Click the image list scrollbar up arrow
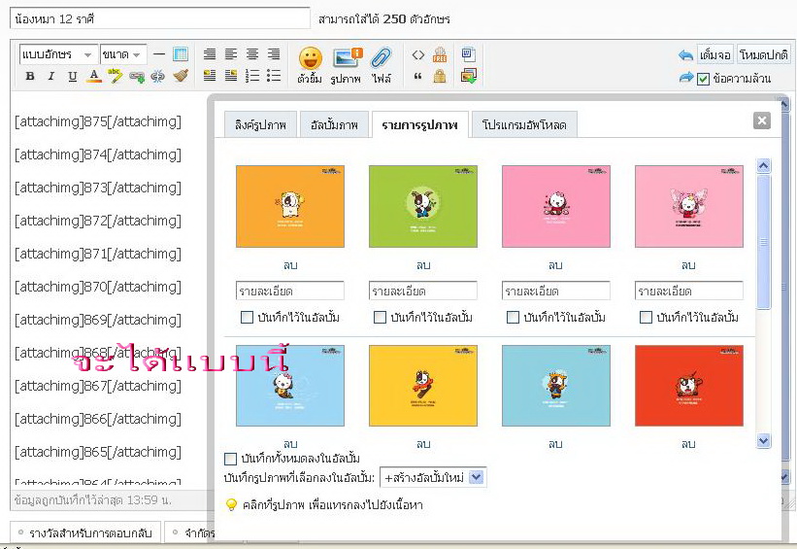Image resolution: width=797 pixels, height=549 pixels. click(x=763, y=166)
